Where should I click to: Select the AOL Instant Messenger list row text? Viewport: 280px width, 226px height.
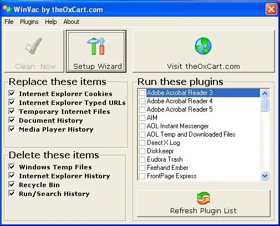point(177,126)
